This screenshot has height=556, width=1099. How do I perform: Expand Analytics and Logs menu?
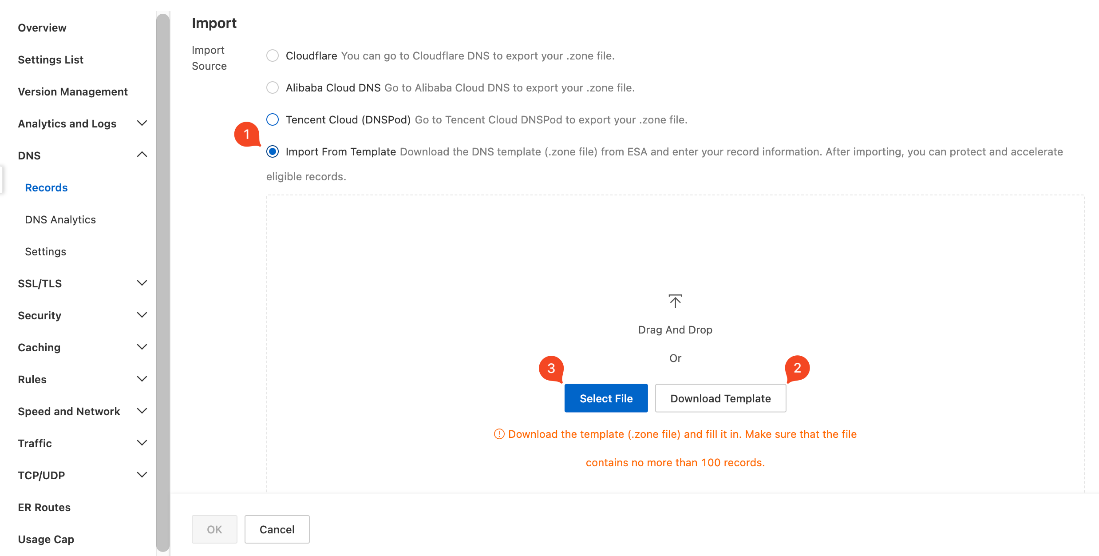142,123
